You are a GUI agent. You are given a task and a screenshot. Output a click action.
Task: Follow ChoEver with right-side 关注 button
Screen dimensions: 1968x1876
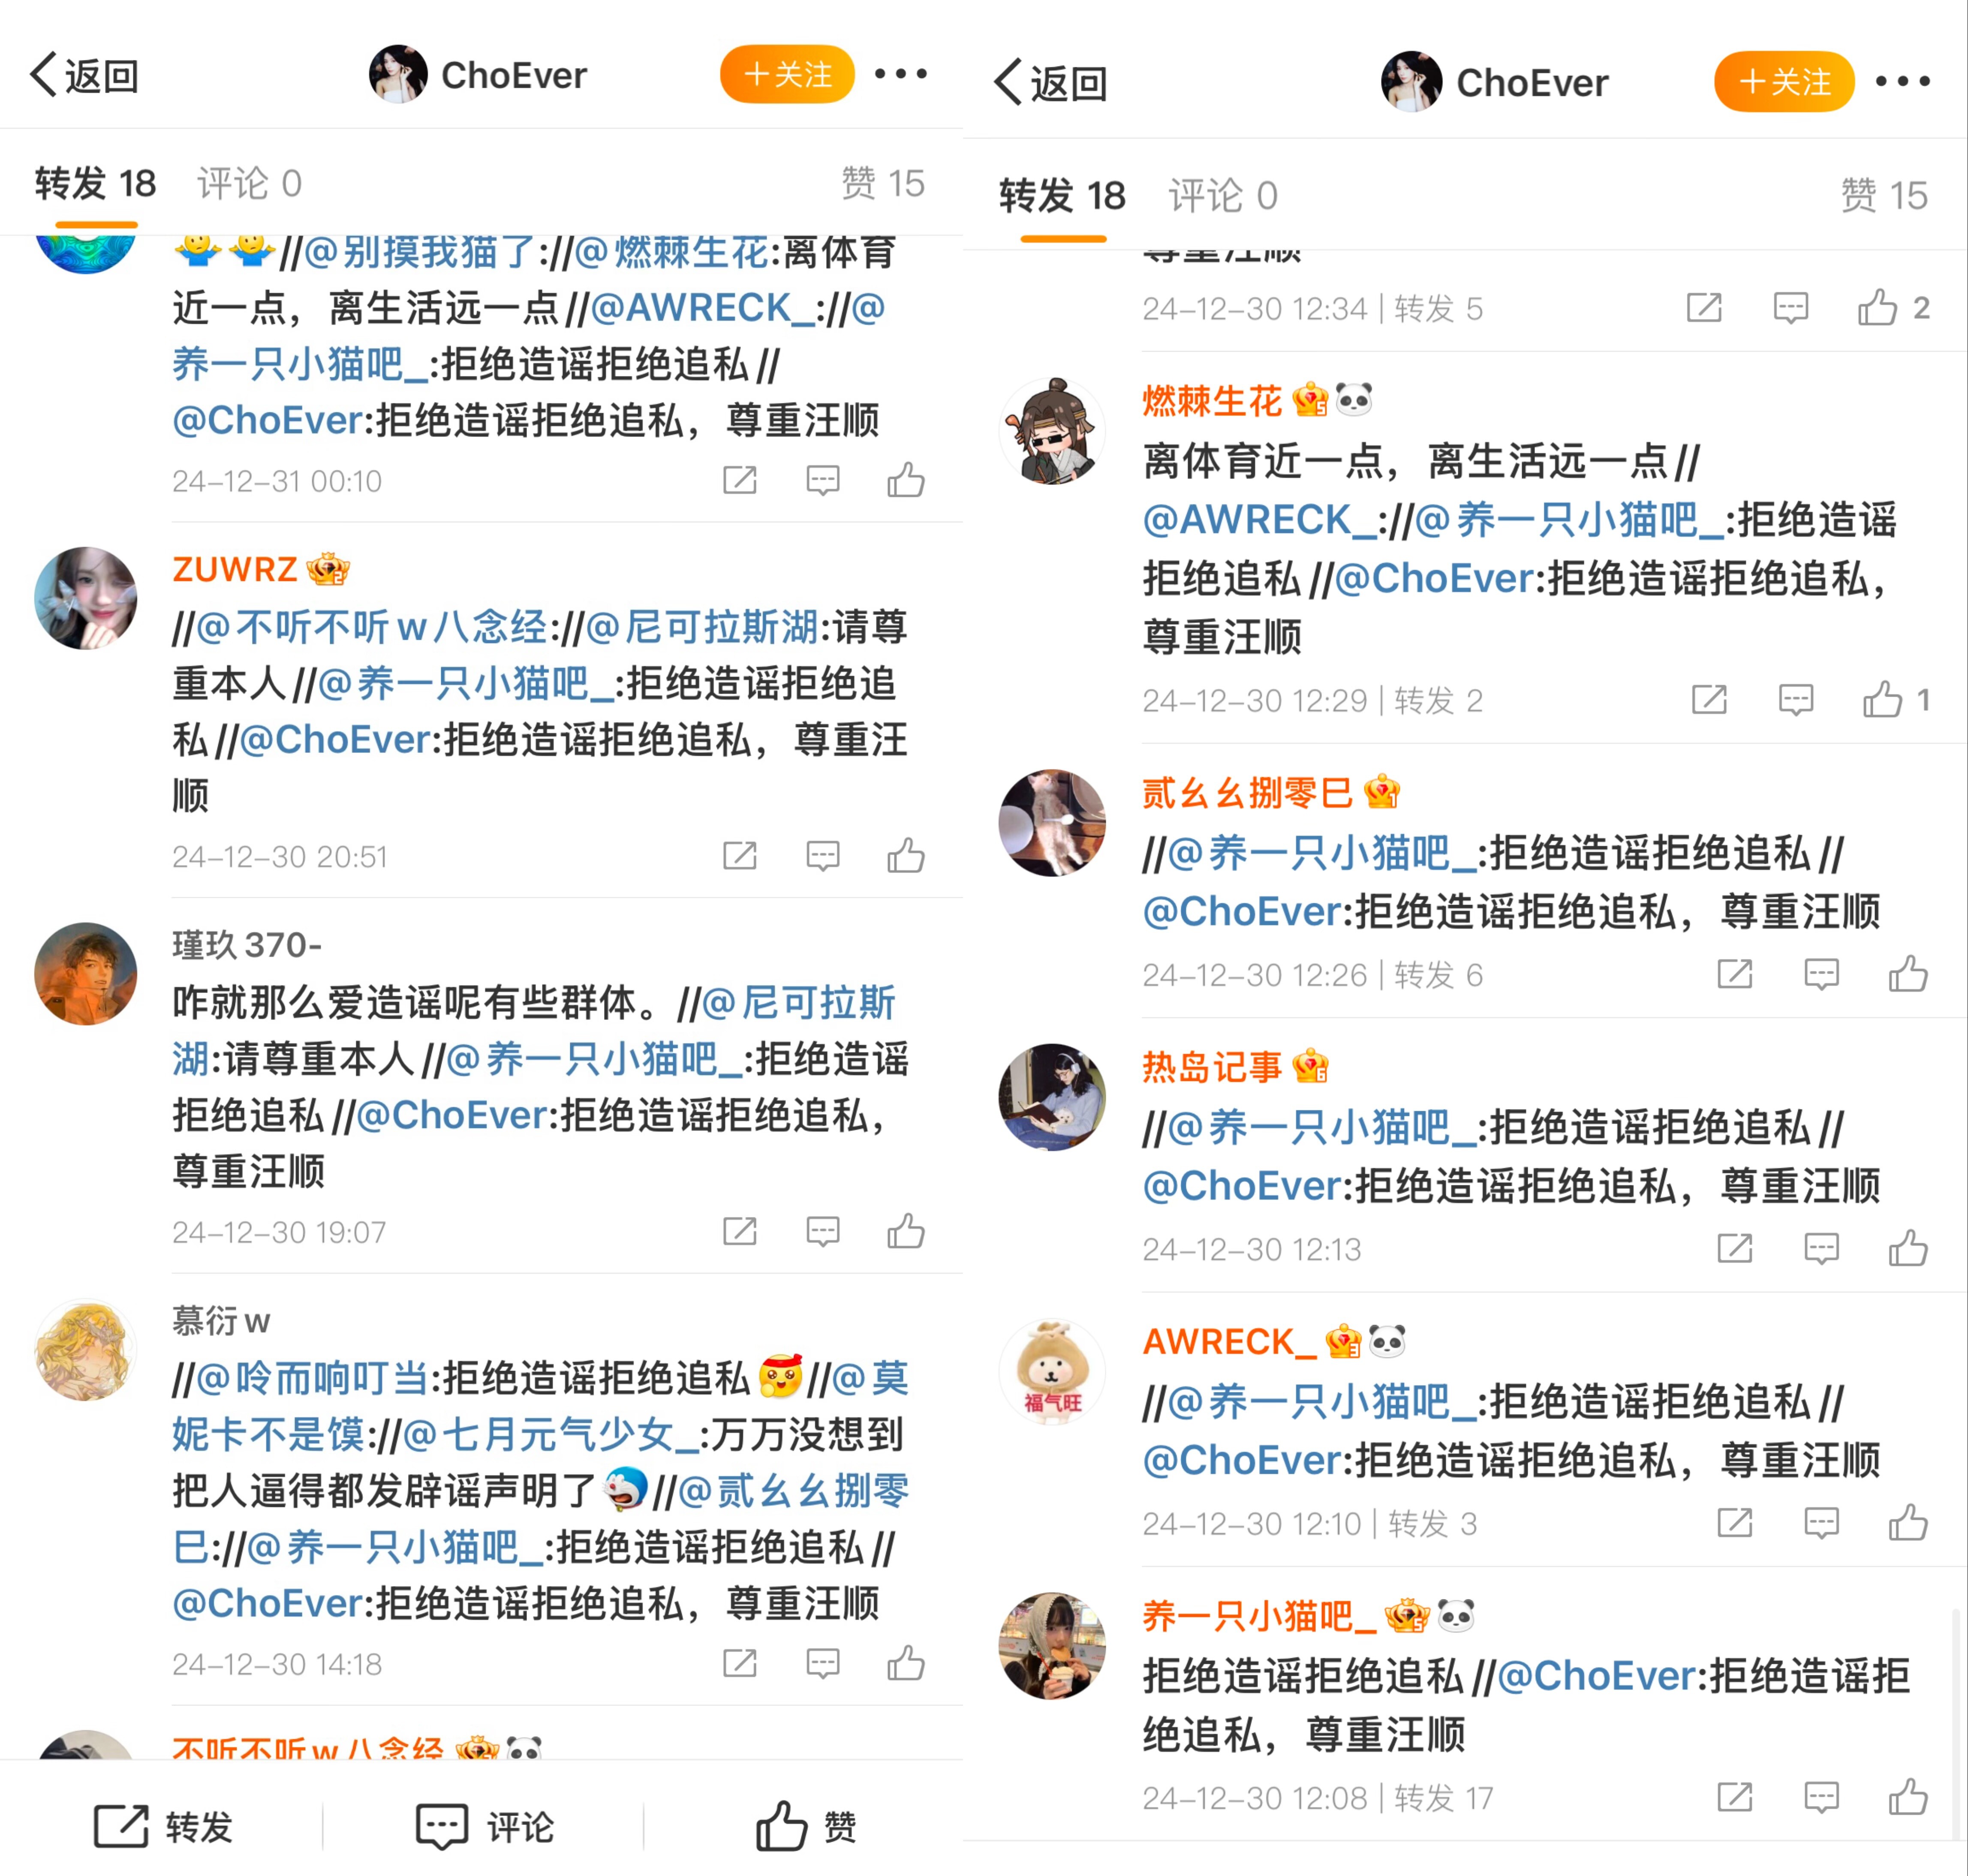pos(1784,82)
